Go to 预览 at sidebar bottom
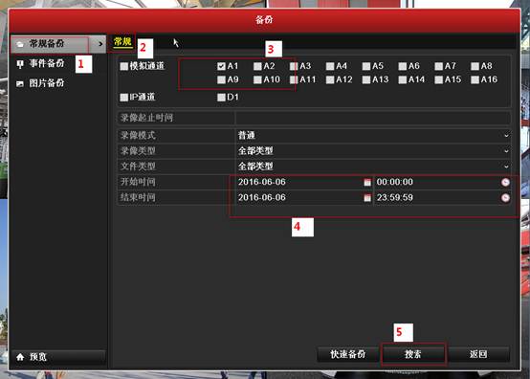The width and height of the screenshot is (530, 379). click(x=58, y=357)
